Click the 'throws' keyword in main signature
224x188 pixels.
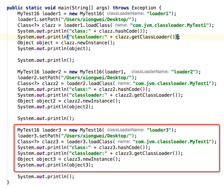pyautogui.click(x=121, y=8)
